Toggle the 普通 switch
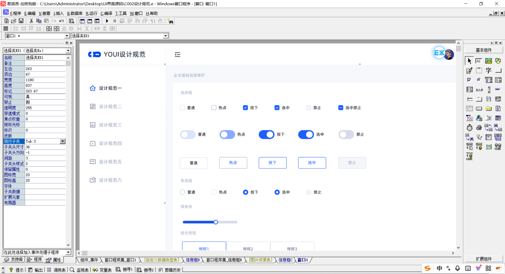505x274 pixels. coord(188,135)
